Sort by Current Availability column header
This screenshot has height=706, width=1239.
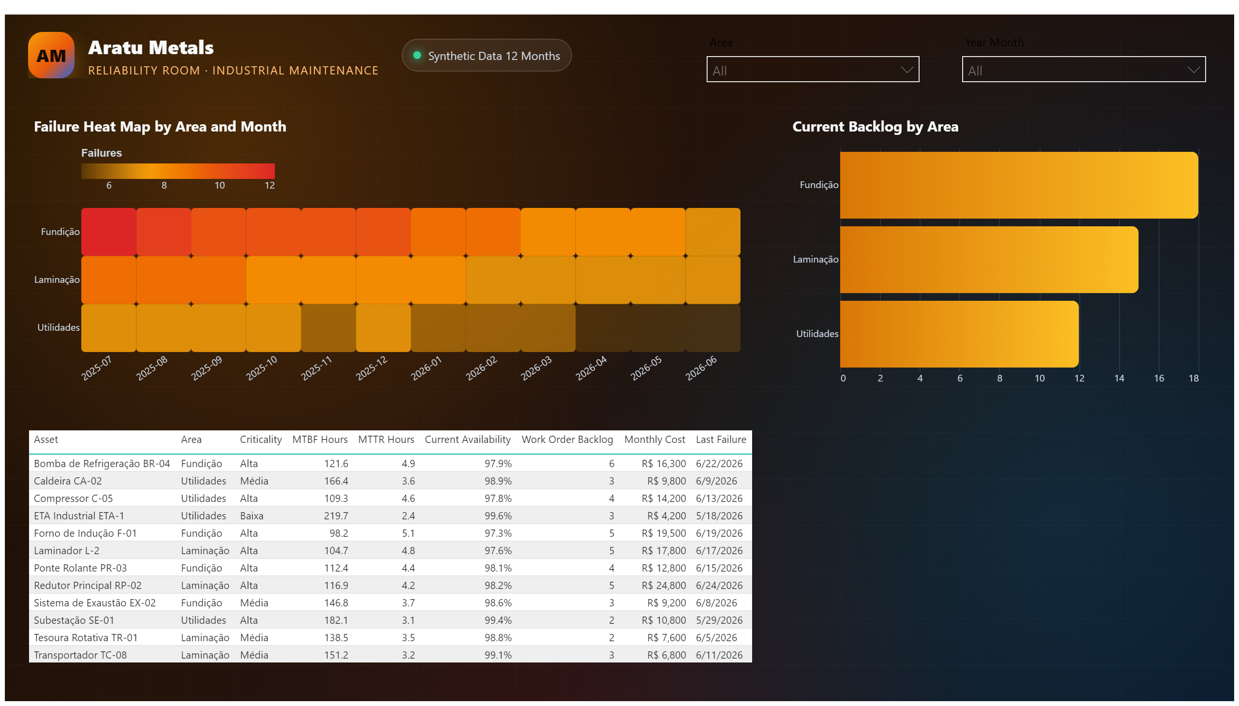pyautogui.click(x=468, y=439)
